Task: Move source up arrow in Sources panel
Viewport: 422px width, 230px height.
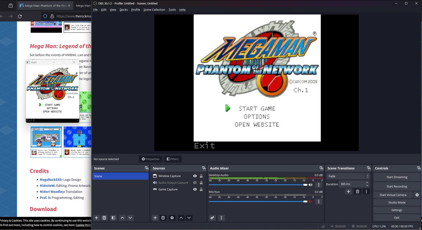Action: click(x=181, y=218)
